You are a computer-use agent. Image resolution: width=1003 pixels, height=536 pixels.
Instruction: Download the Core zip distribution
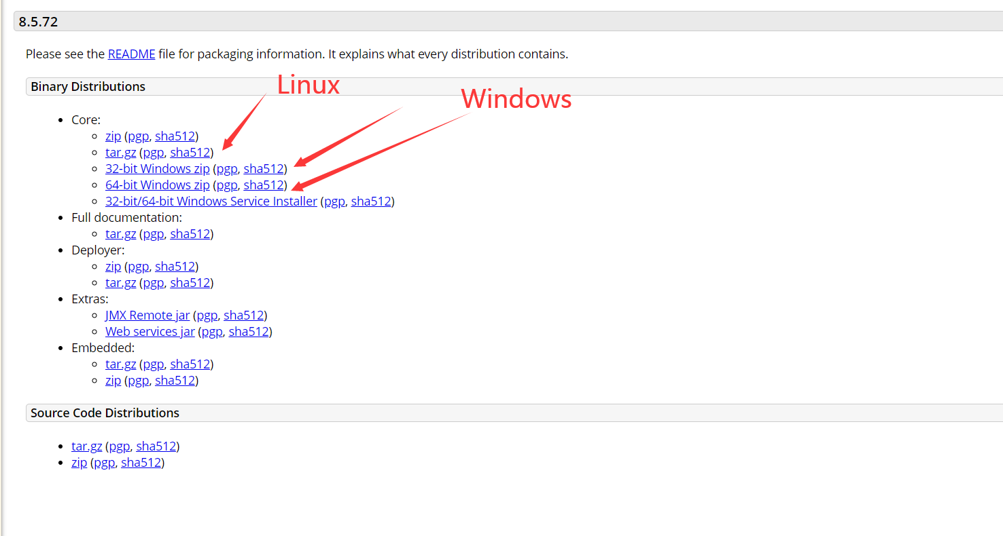pyautogui.click(x=113, y=136)
